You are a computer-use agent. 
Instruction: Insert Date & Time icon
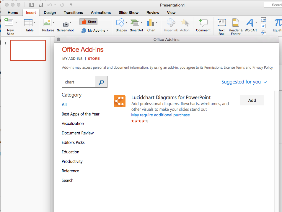point(263,20)
